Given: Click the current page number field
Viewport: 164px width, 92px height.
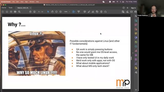Looking at the screenshot, I should 39,12.
